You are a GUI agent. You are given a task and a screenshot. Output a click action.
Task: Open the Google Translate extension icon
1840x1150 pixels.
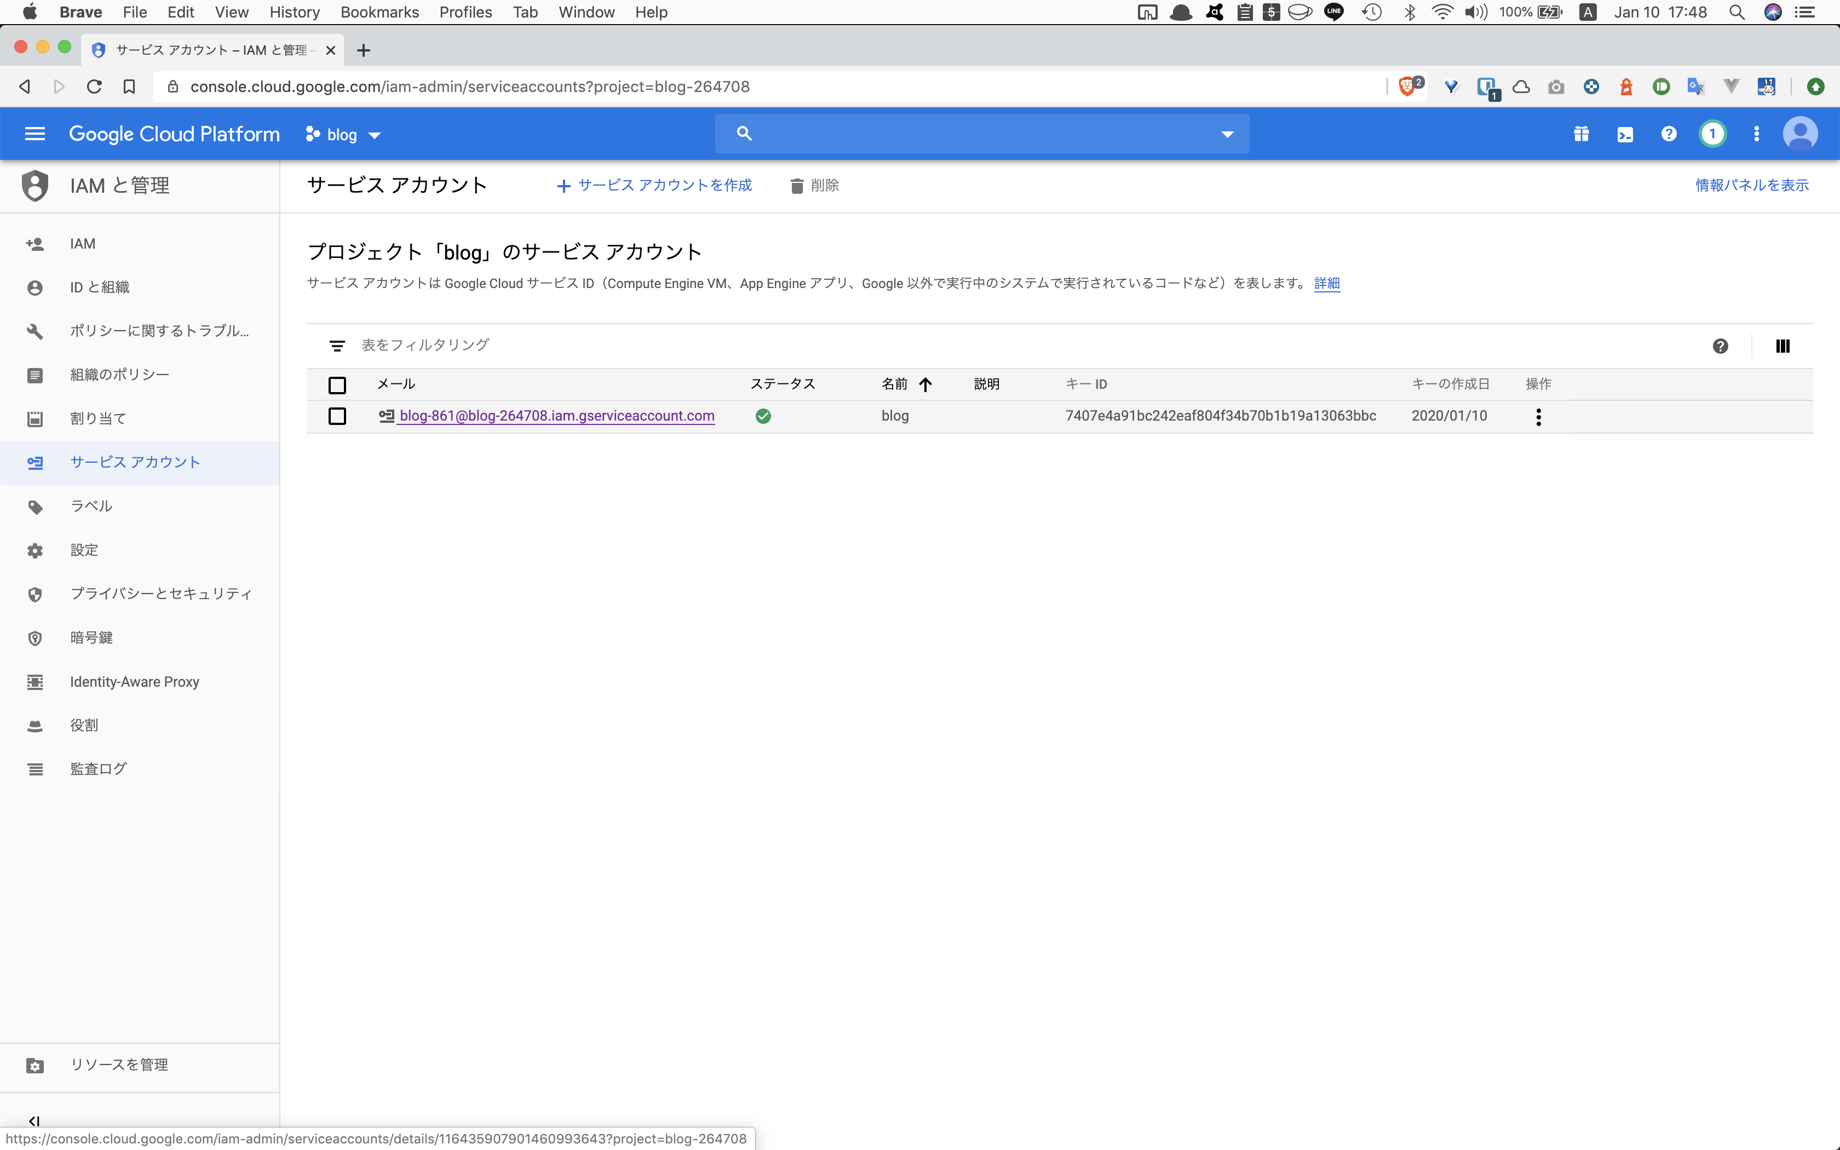click(x=1695, y=86)
